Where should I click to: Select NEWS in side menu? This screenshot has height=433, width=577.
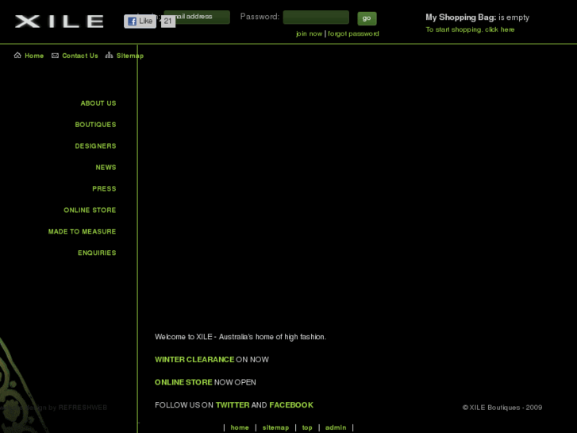(x=106, y=168)
